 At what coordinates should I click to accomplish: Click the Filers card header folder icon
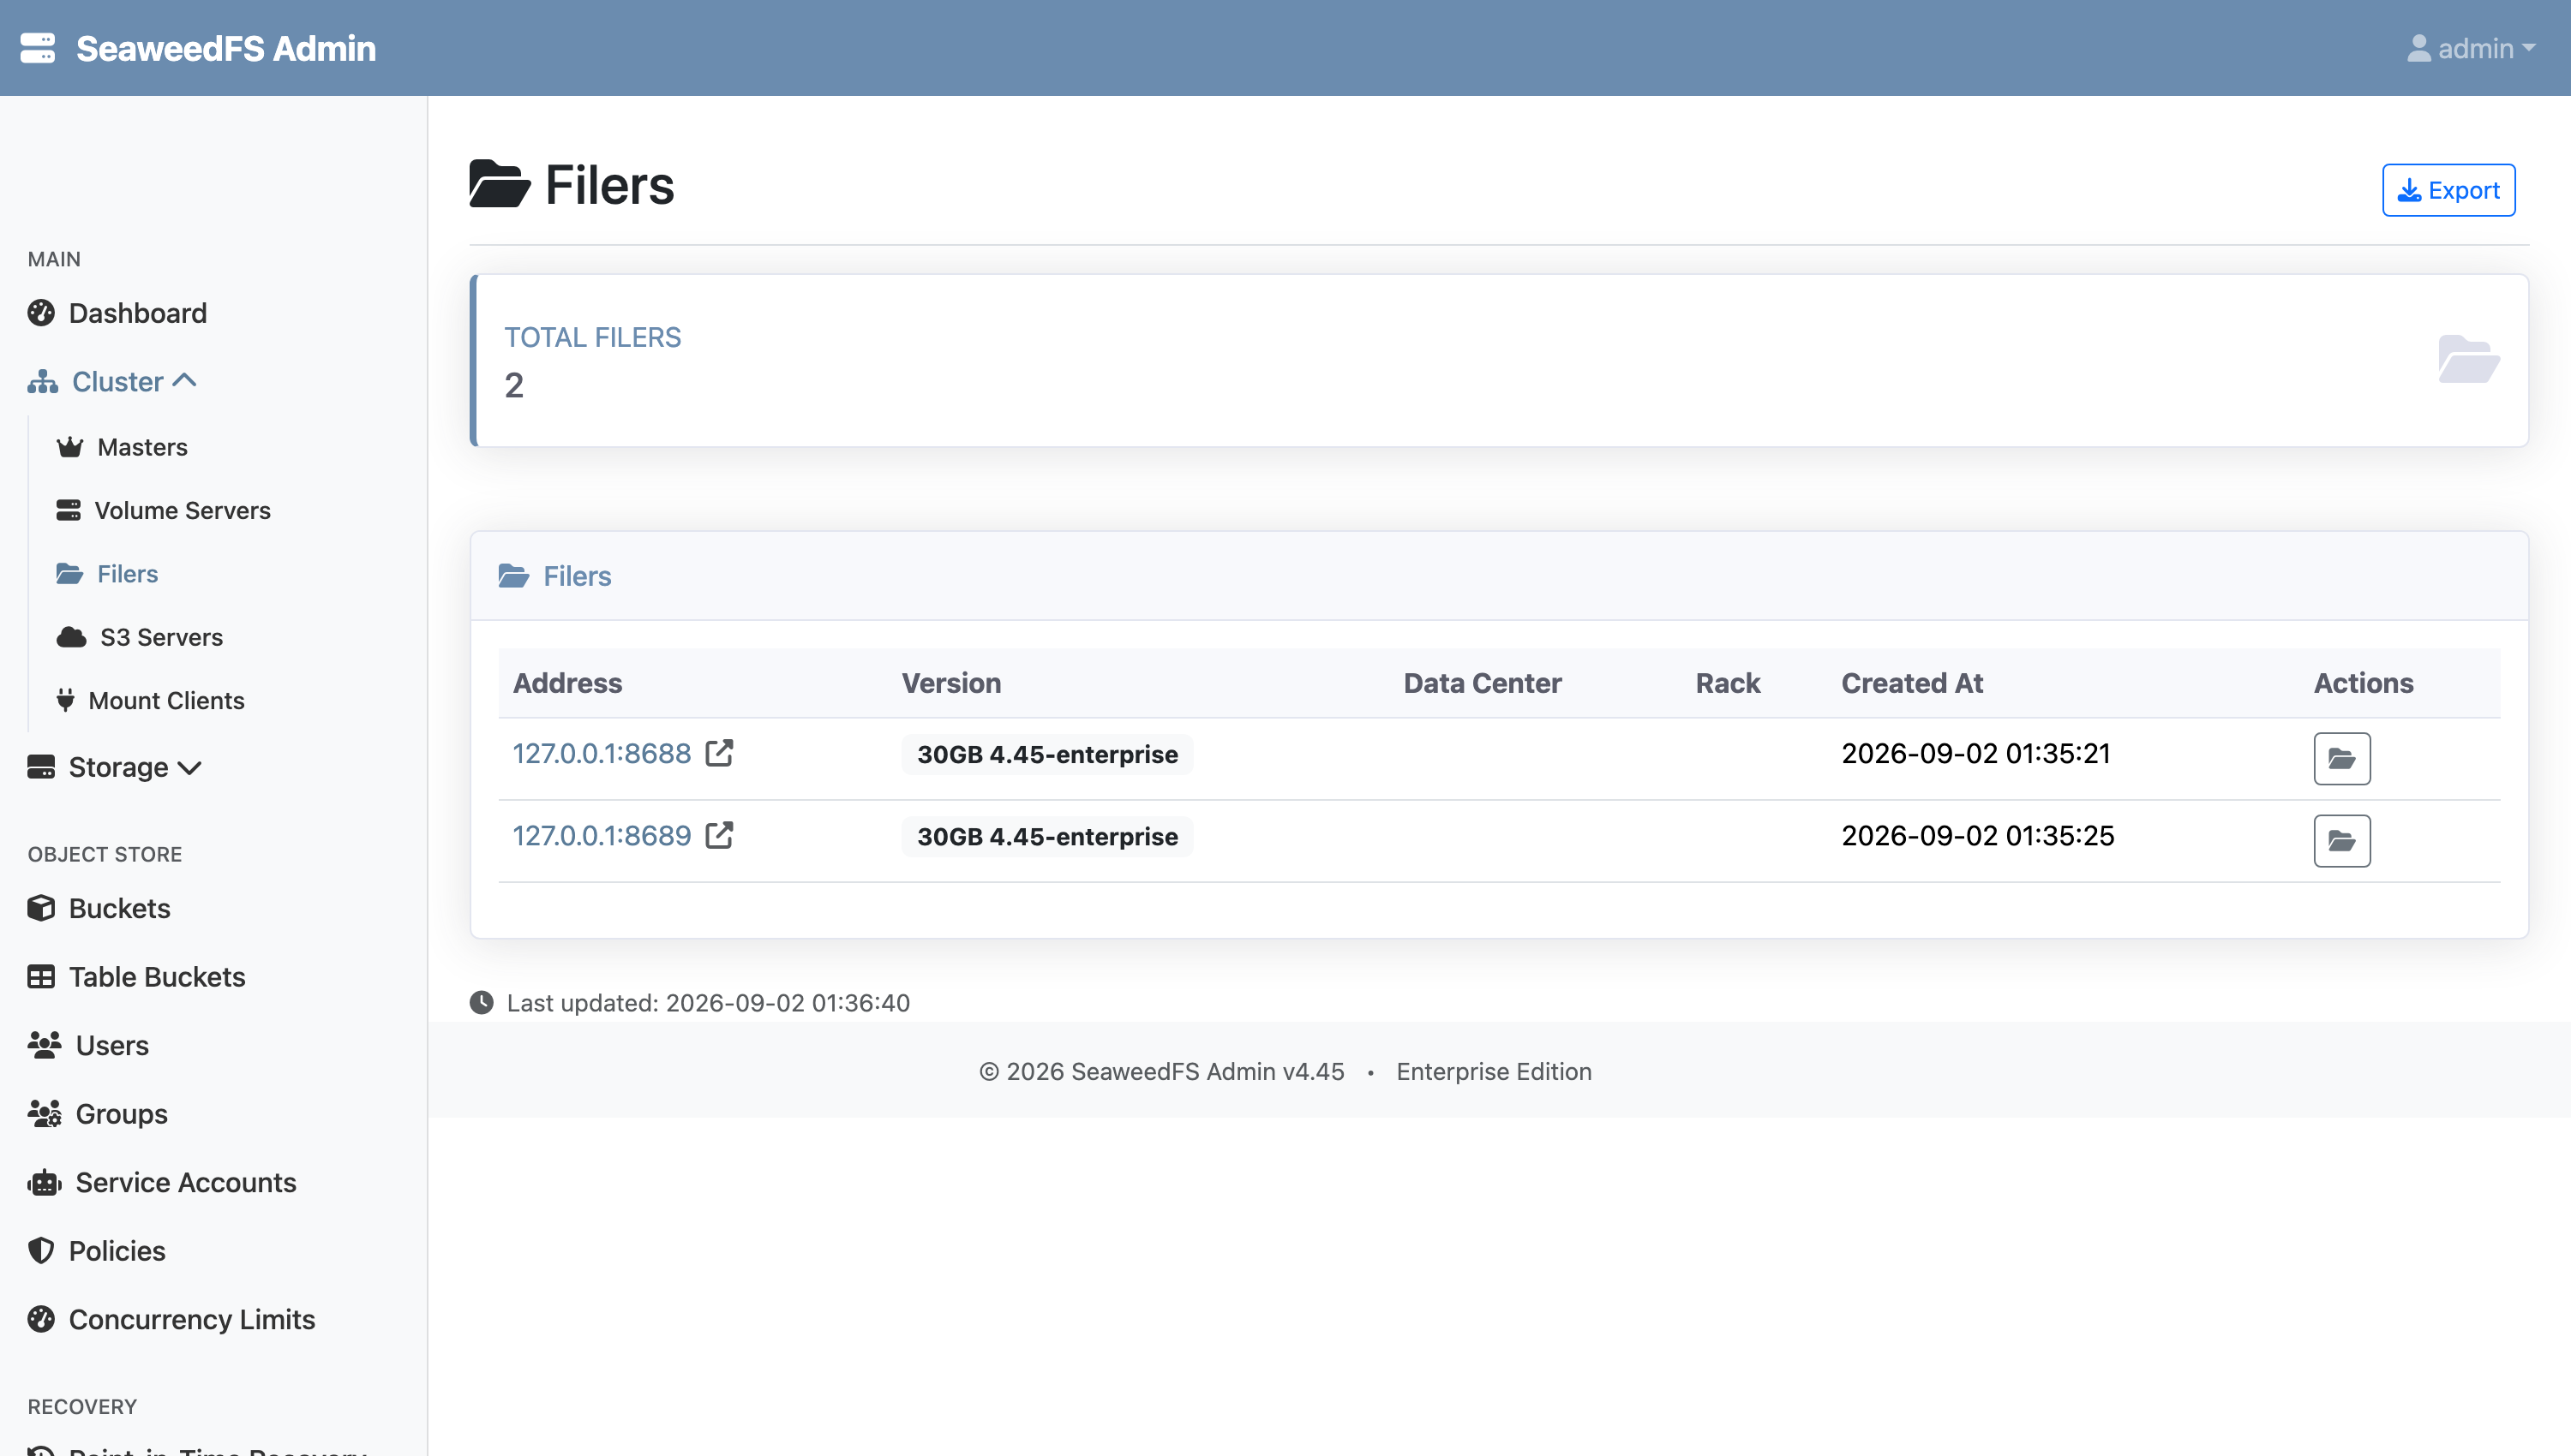(x=513, y=576)
